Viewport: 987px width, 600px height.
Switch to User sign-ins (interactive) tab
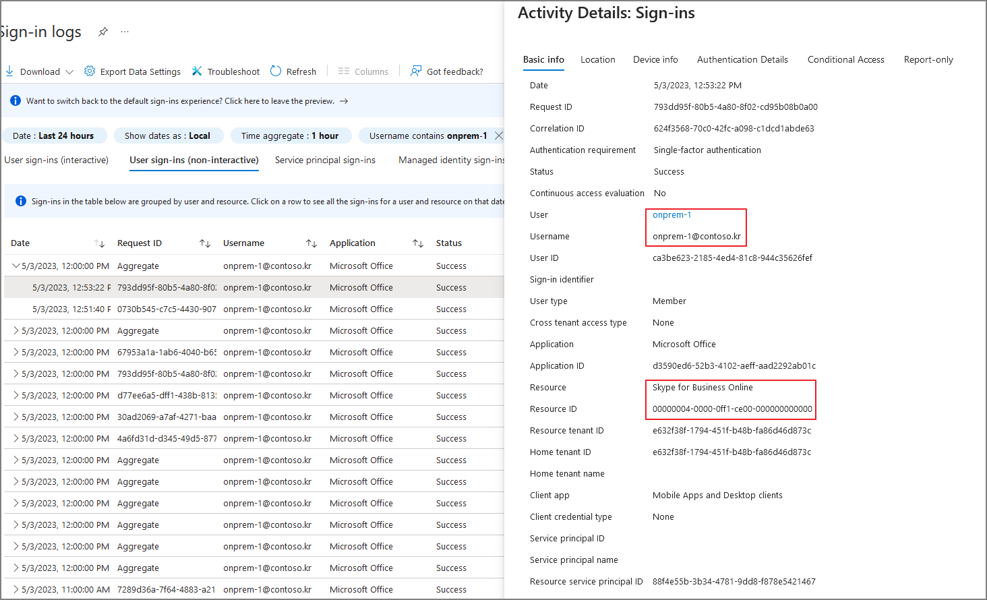(x=57, y=160)
